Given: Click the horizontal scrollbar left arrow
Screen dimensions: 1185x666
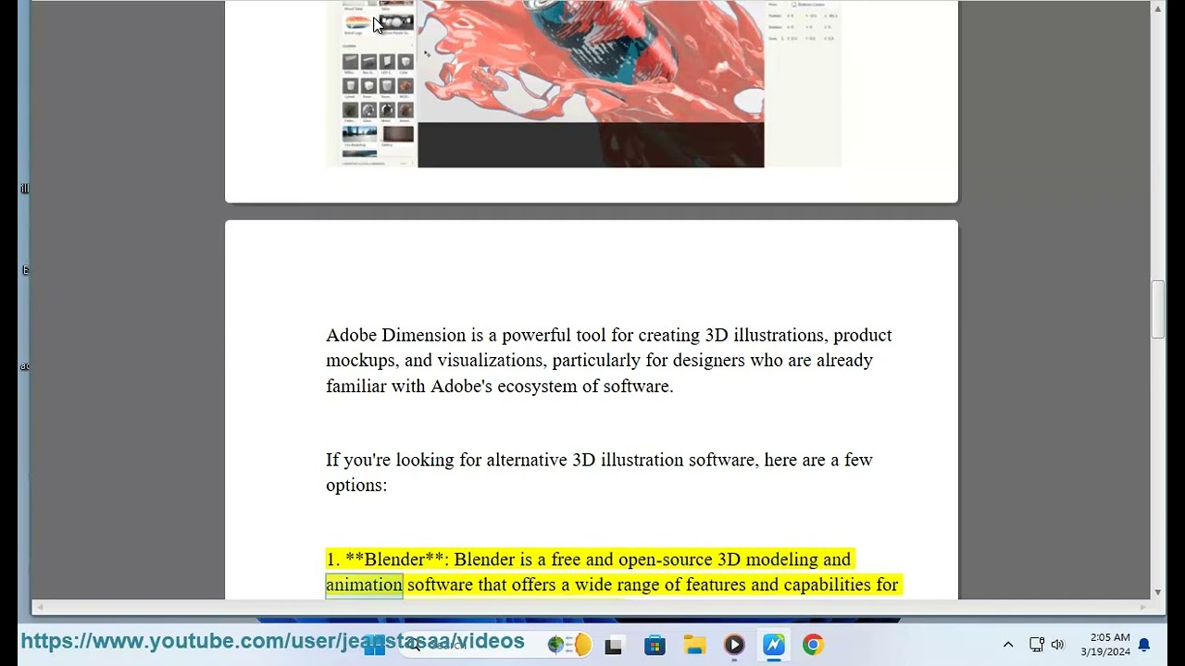Looking at the screenshot, I should (x=38, y=607).
